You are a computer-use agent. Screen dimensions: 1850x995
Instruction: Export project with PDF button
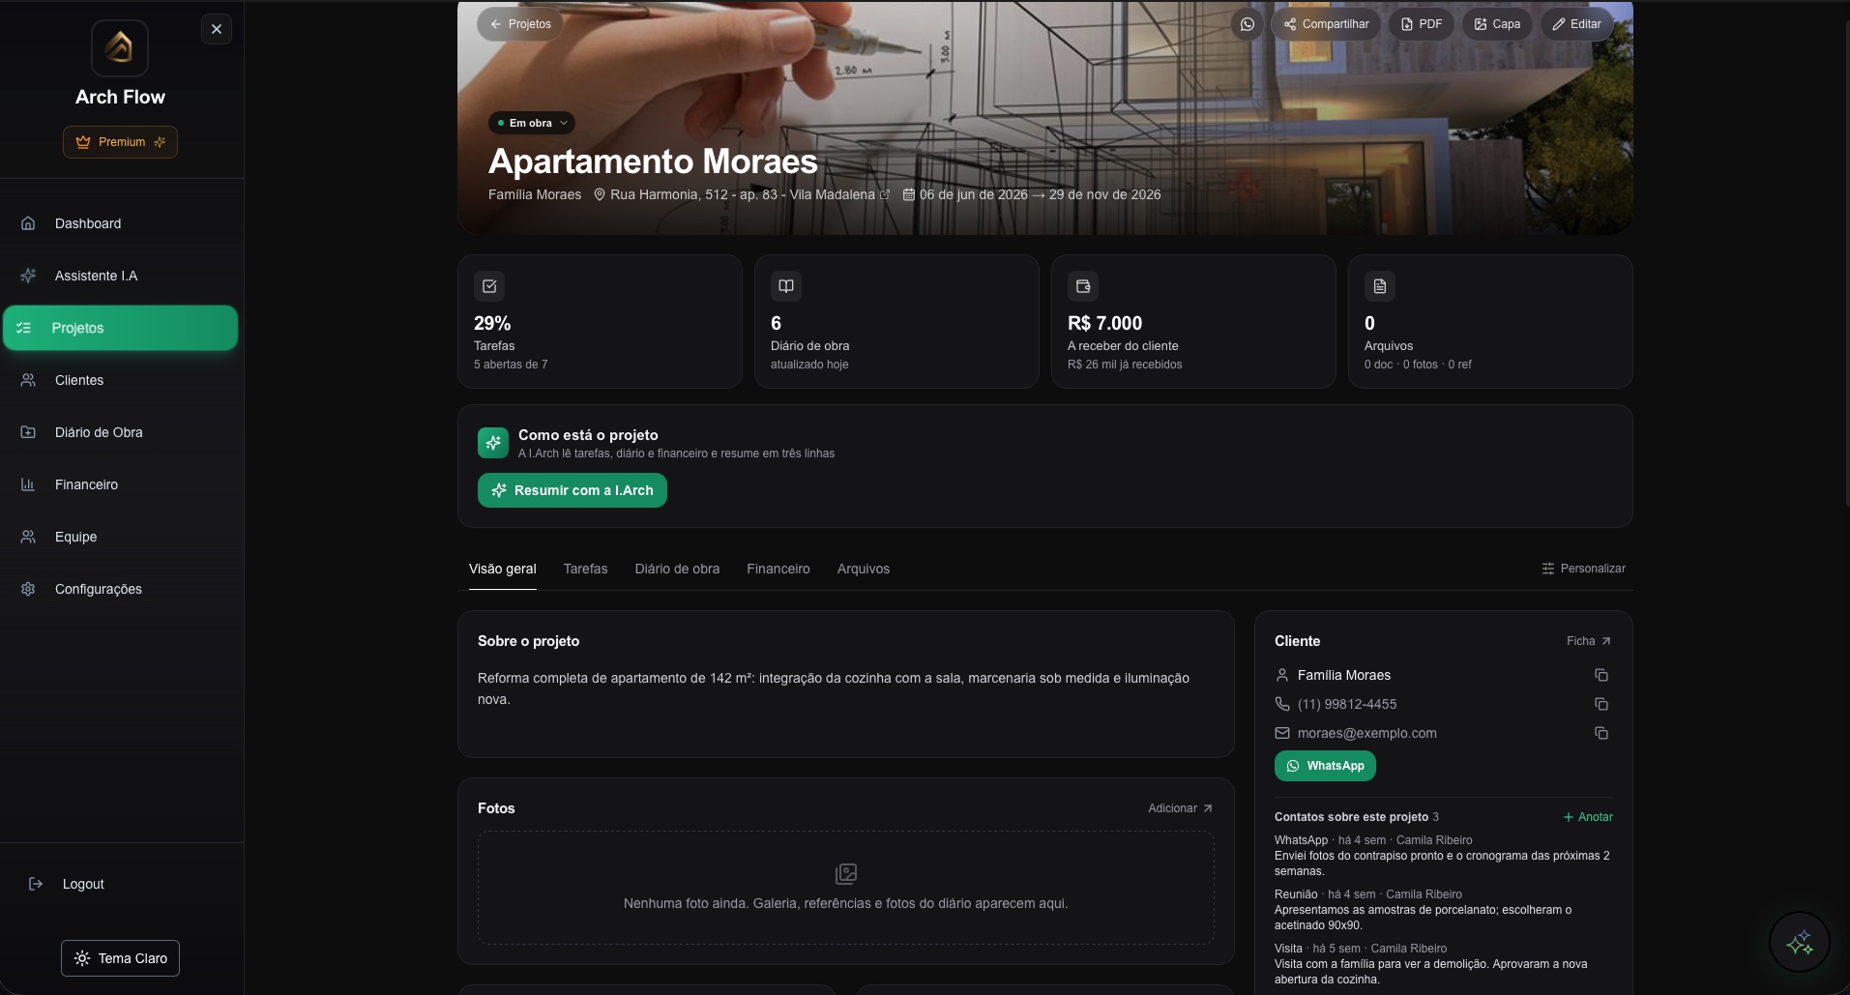click(1422, 24)
